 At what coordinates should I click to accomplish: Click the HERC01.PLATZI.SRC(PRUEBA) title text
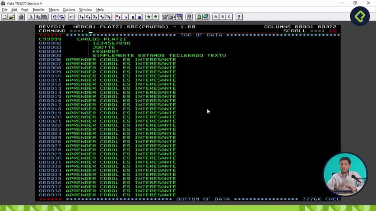[x=120, y=27]
